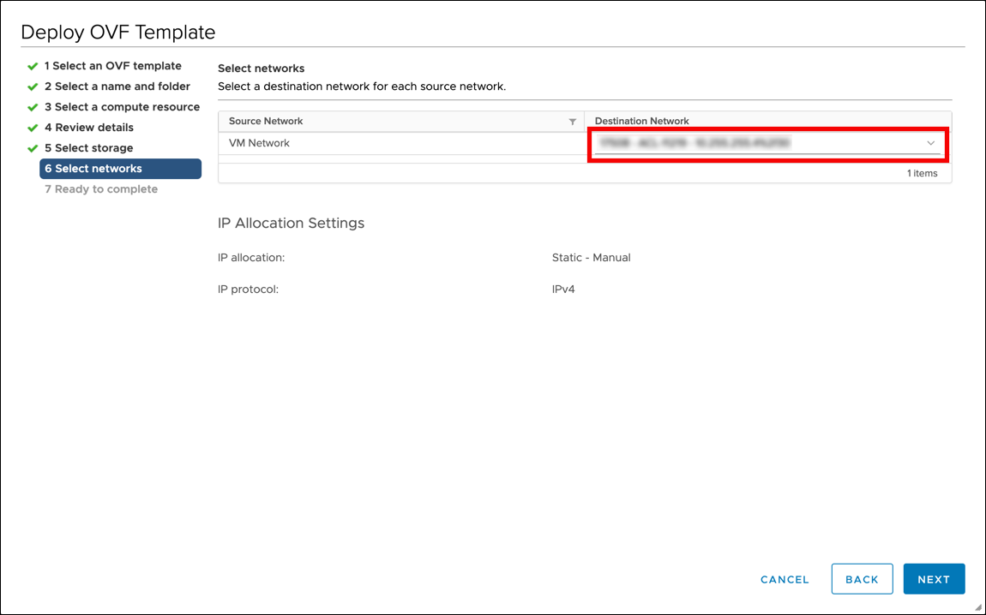
Task: Open step 5 Select storage
Action: click(x=88, y=148)
